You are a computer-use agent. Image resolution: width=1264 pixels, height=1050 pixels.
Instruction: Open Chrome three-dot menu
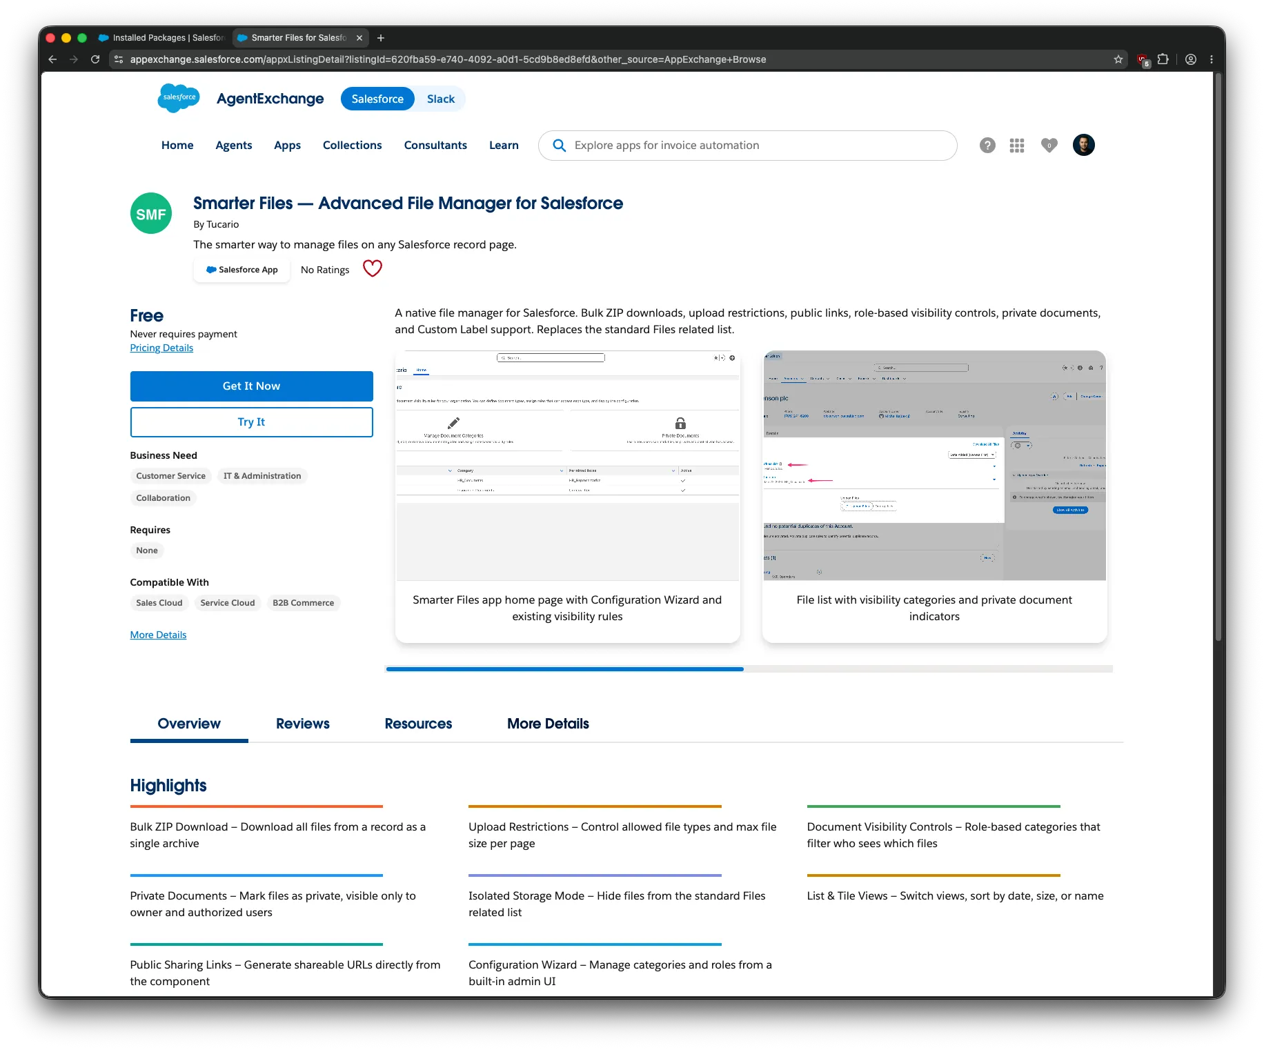click(x=1212, y=59)
